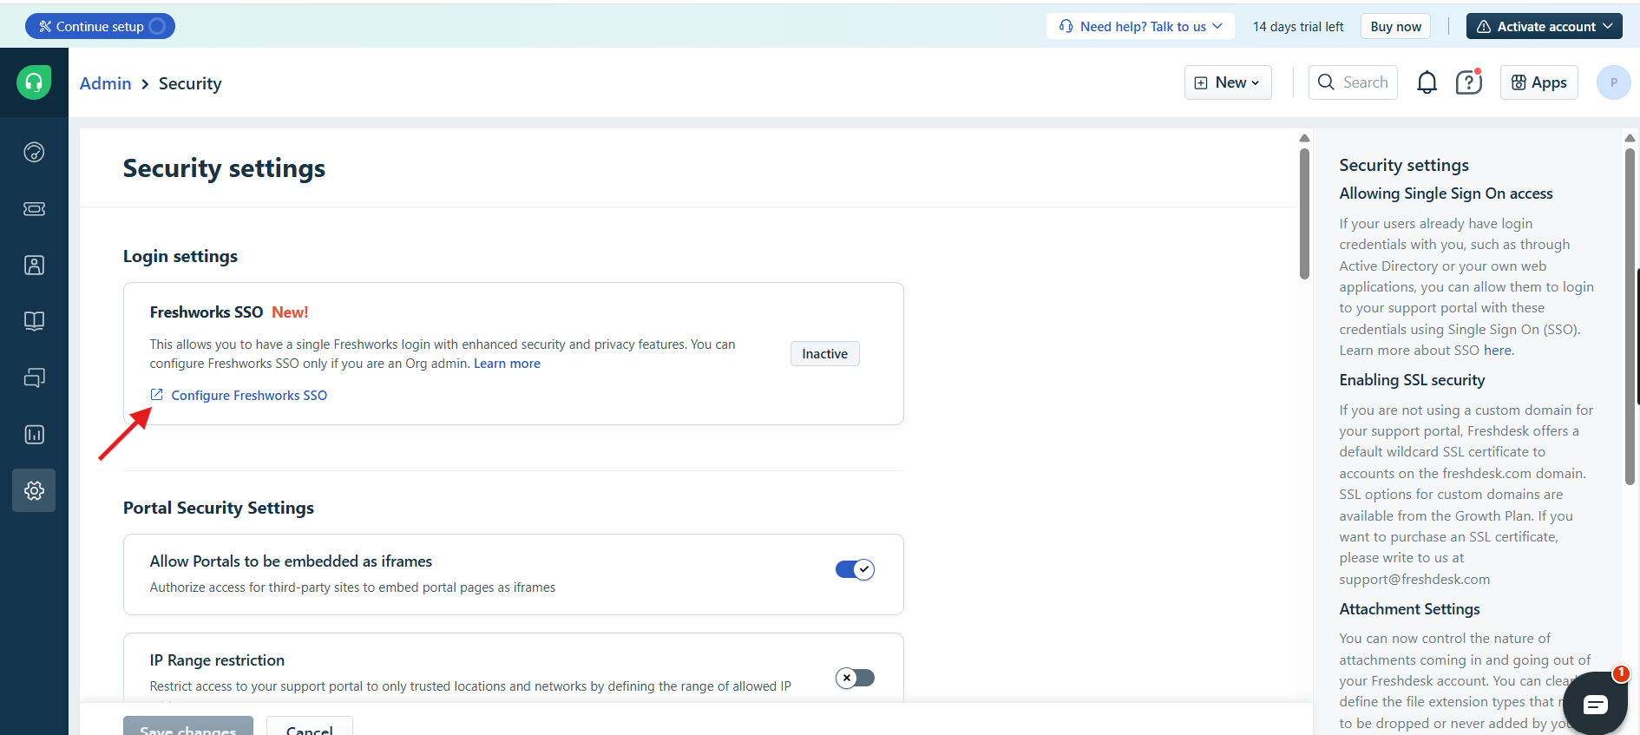Viewport: 1640px width, 735px height.
Task: Click the 'IP Range restriction' title
Action: (x=217, y=660)
